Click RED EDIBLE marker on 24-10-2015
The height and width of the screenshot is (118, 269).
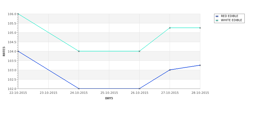click(79, 89)
